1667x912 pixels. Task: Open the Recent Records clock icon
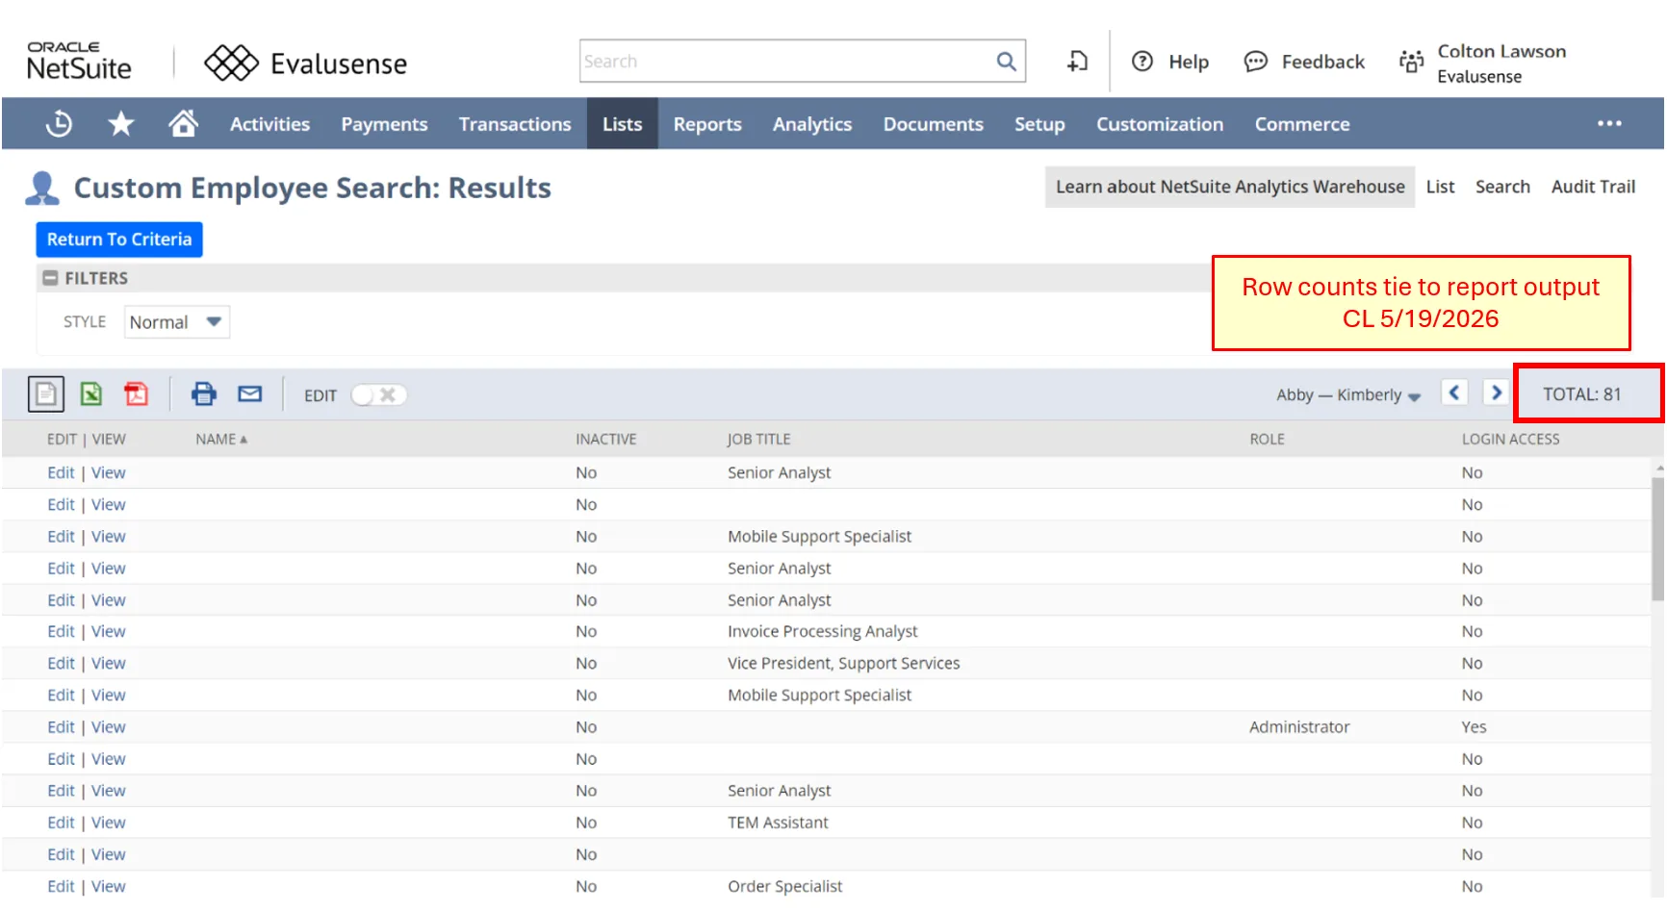59,124
